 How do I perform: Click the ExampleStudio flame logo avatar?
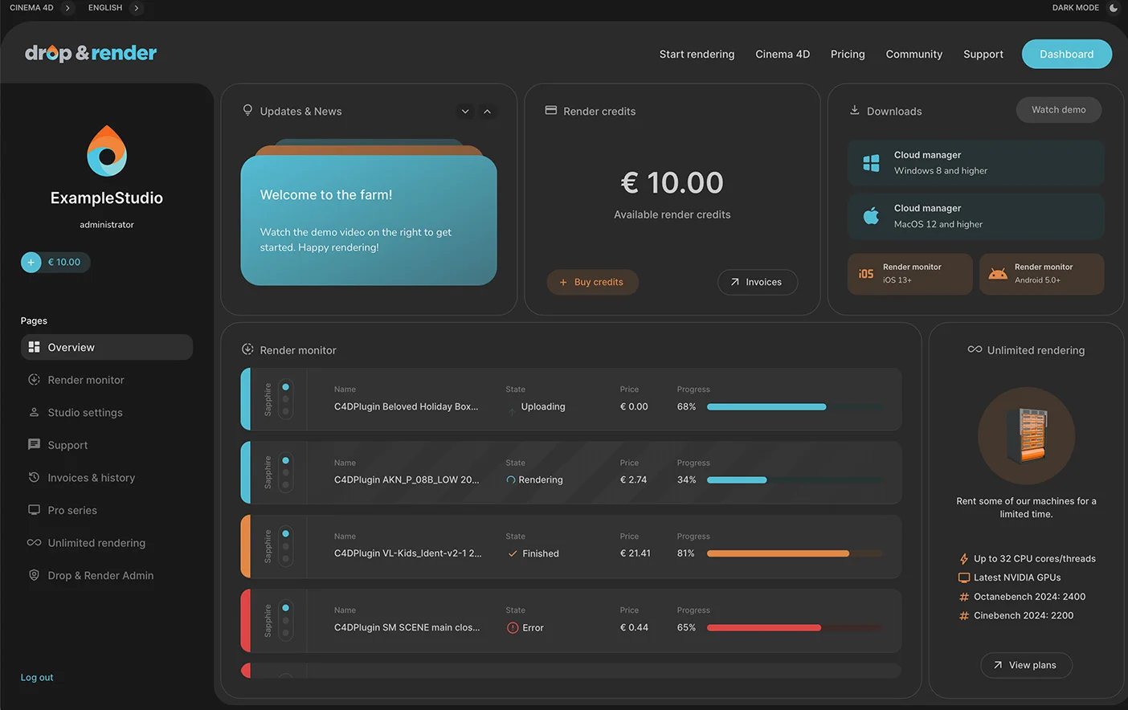[x=107, y=151]
